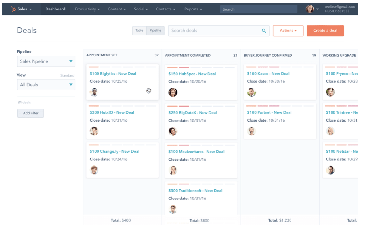The image size is (365, 242).
Task: Click the owner avatar on Traditionsoft deal
Action: tap(173, 209)
